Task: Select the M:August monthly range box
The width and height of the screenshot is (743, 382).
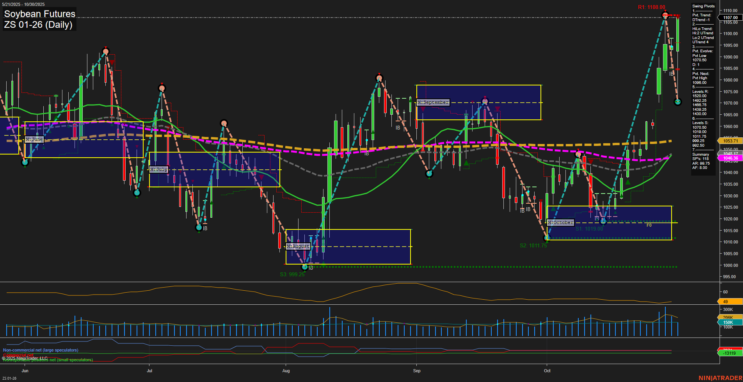Action: tap(298, 246)
